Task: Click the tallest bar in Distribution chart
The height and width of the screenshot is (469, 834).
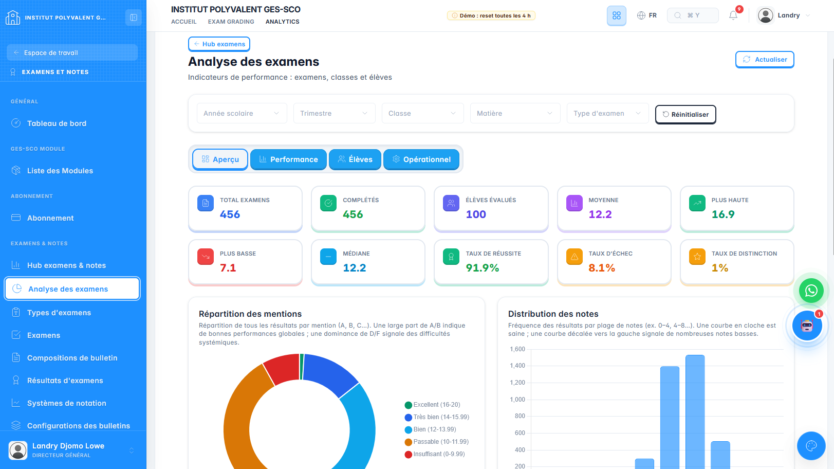Action: (695, 411)
